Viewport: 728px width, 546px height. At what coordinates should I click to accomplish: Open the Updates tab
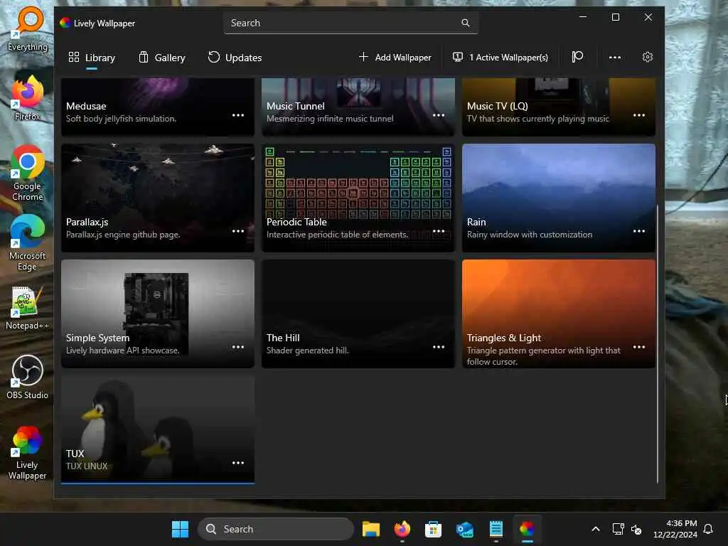click(x=235, y=58)
